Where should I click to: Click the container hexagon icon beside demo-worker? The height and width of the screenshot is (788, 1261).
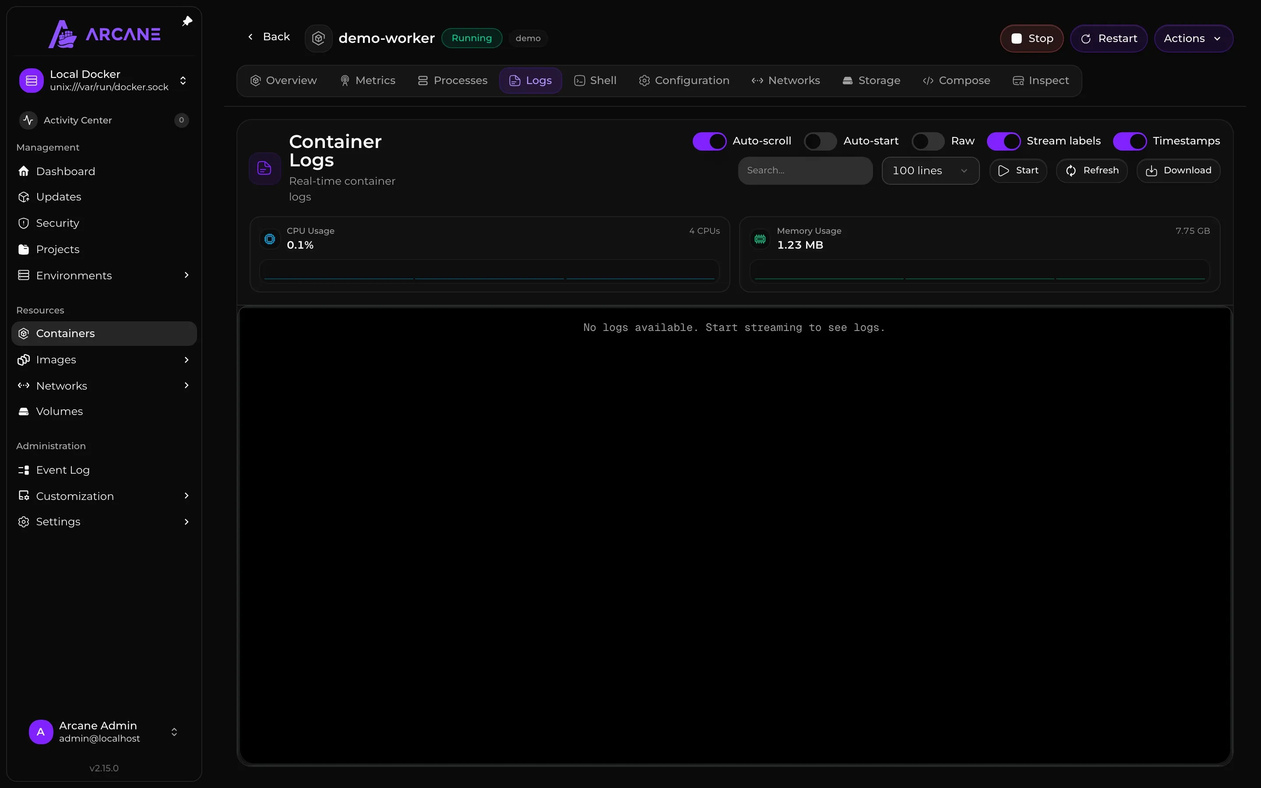pyautogui.click(x=318, y=38)
